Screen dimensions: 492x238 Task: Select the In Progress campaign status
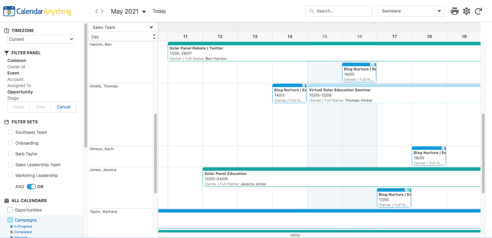tap(23, 227)
